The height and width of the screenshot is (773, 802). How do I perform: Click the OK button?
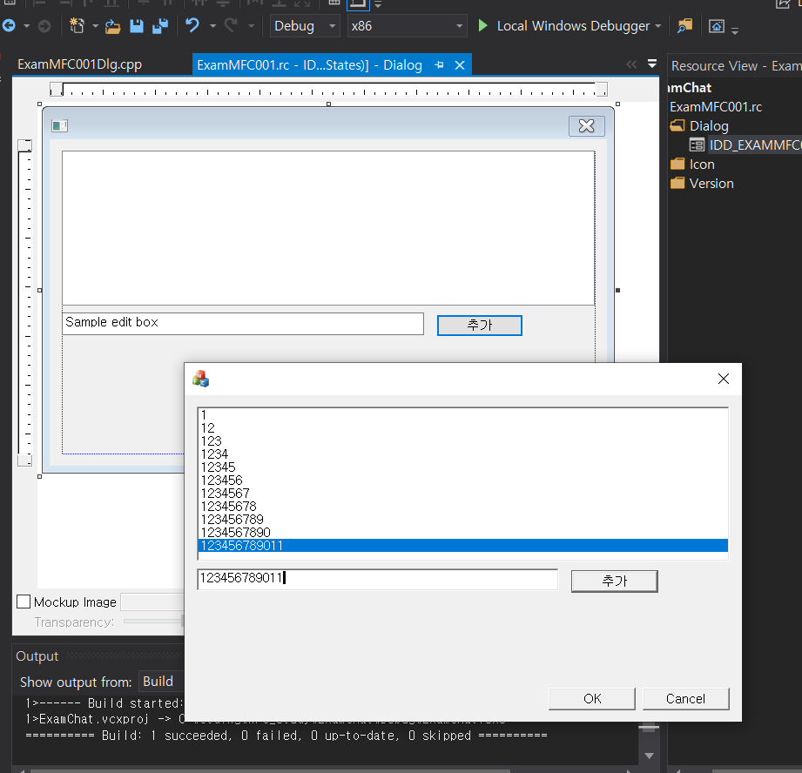(592, 699)
